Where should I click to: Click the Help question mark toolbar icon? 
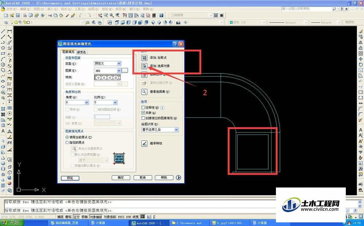tap(161, 15)
